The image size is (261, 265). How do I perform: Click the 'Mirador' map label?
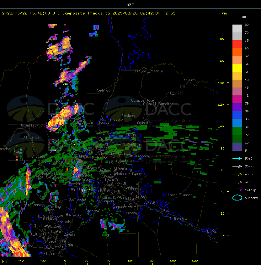[x=132, y=213]
